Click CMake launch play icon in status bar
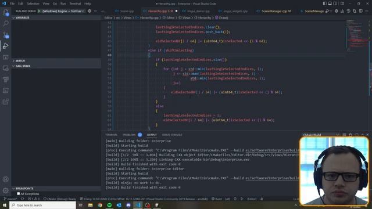Image resolution: width=372 pixels, height=209 pixels. coord(242,199)
